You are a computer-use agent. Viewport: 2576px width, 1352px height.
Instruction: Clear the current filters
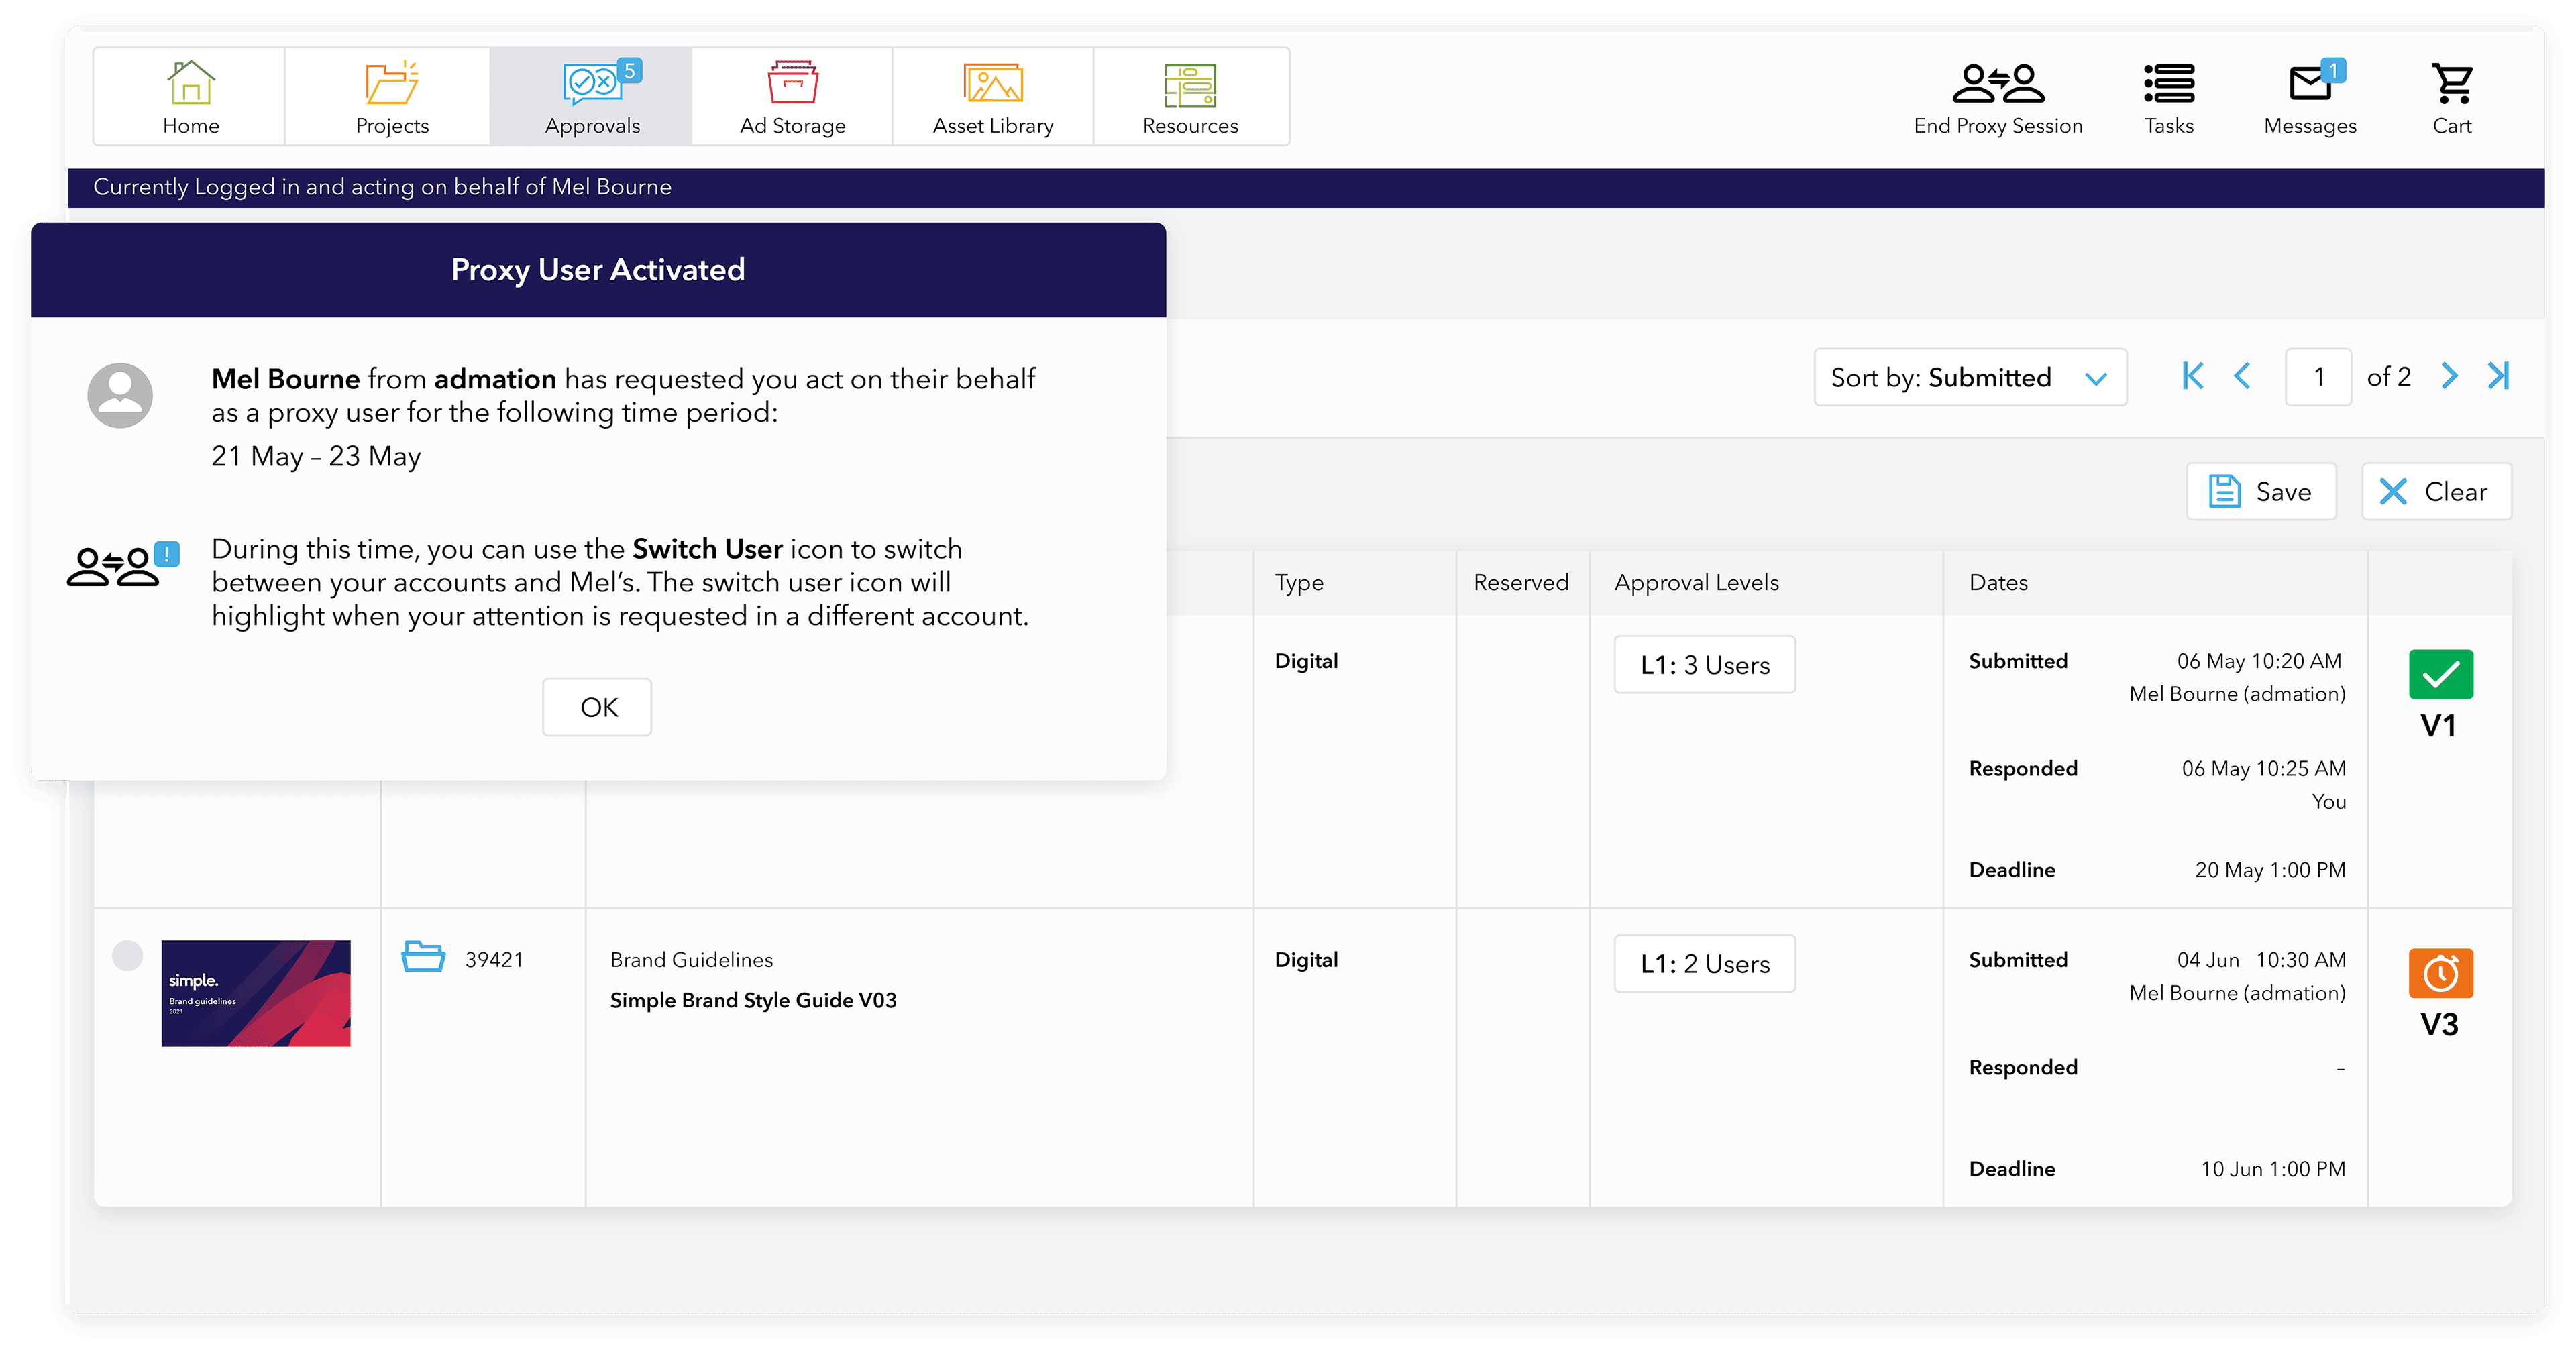tap(2435, 491)
